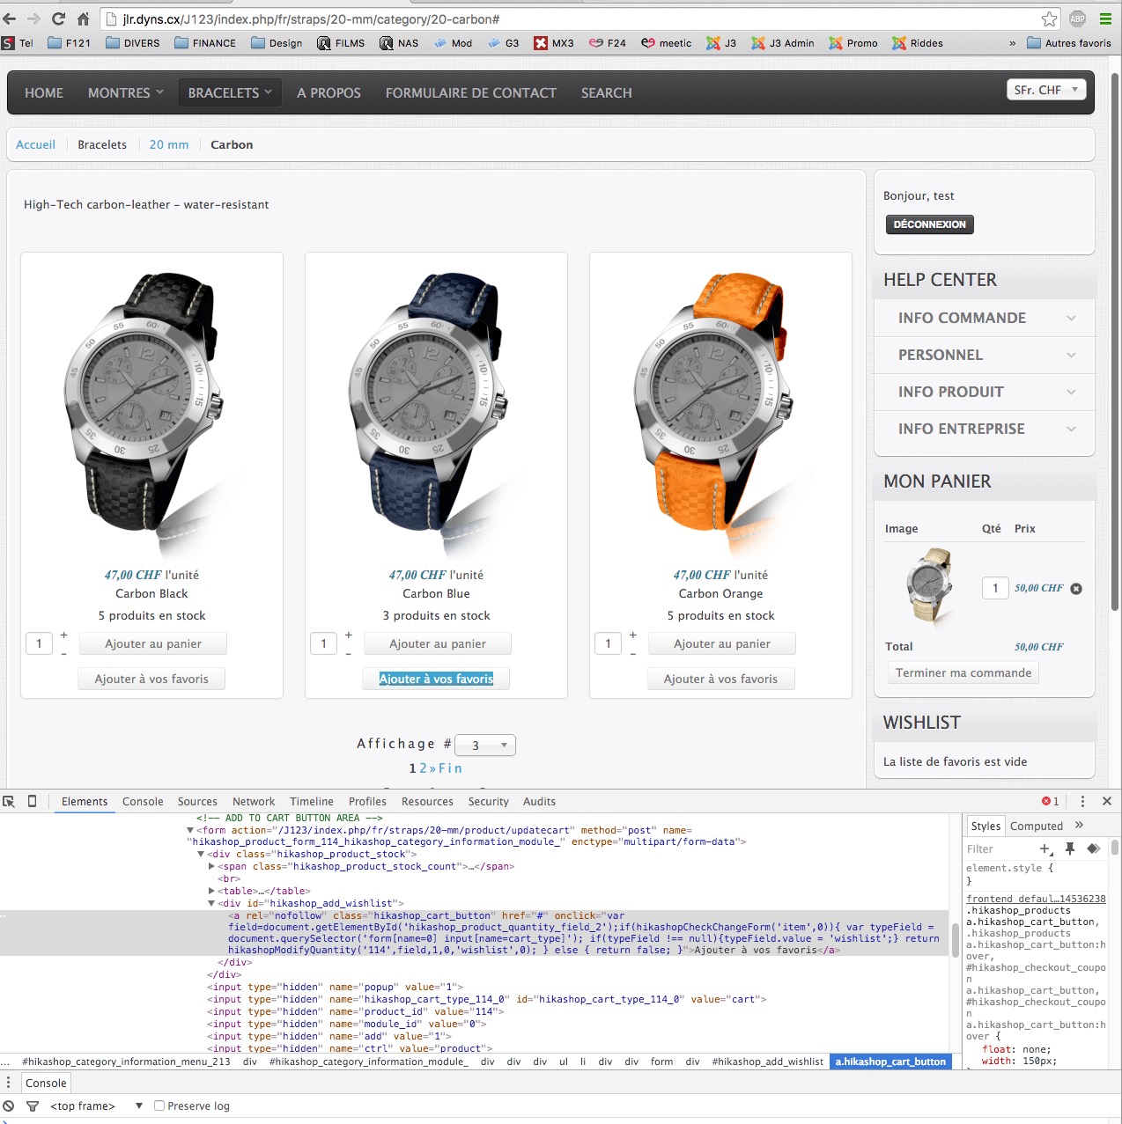Image resolution: width=1122 pixels, height=1124 pixels.
Task: Click the pin icon to toggle element state
Action: [1070, 849]
